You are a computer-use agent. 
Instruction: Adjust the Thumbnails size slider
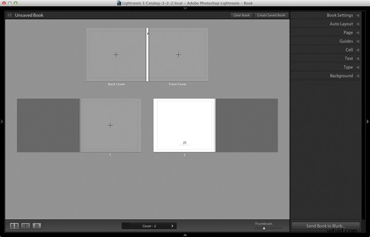click(264, 228)
